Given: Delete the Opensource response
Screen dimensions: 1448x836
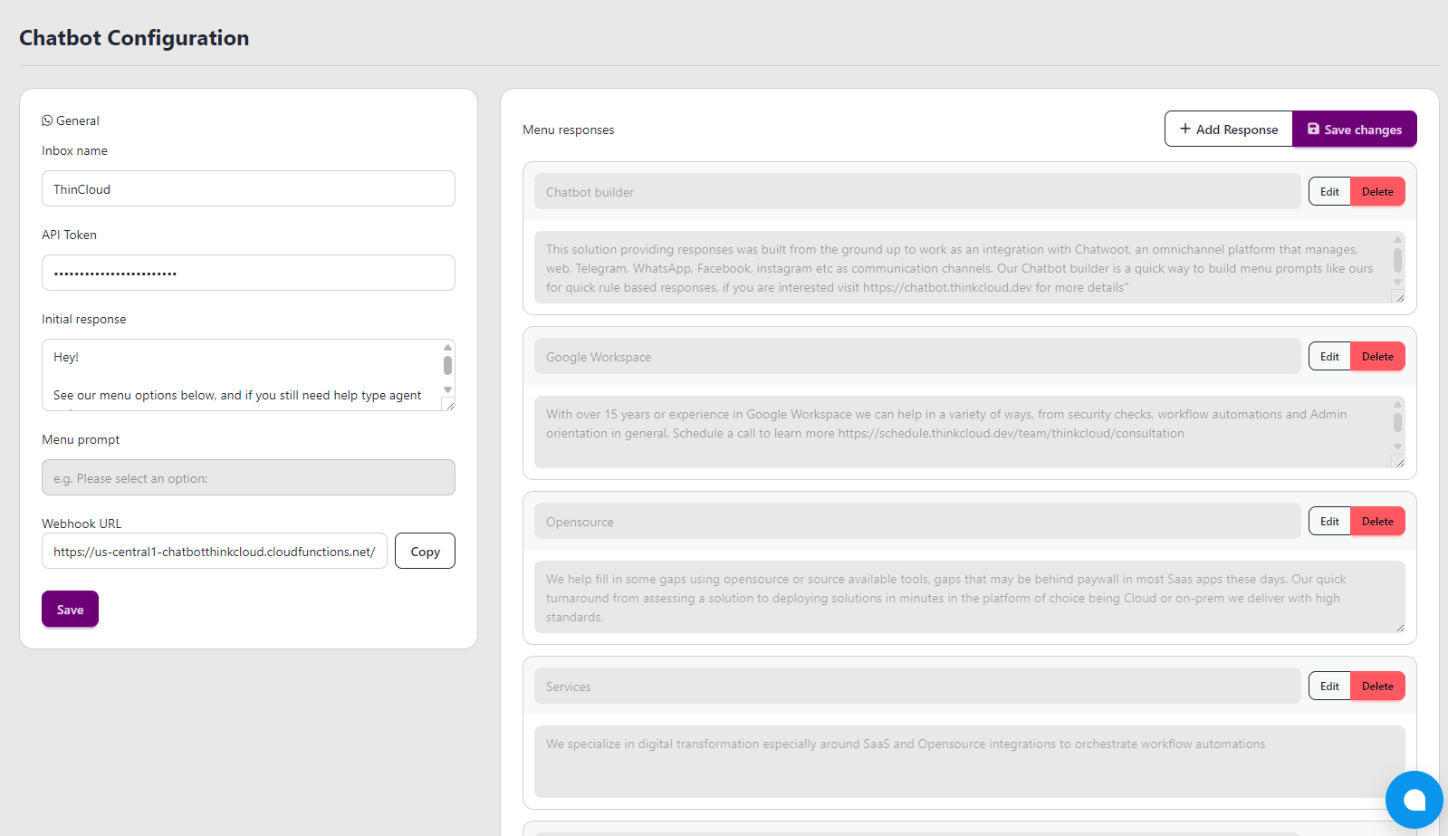Looking at the screenshot, I should click(1377, 521).
